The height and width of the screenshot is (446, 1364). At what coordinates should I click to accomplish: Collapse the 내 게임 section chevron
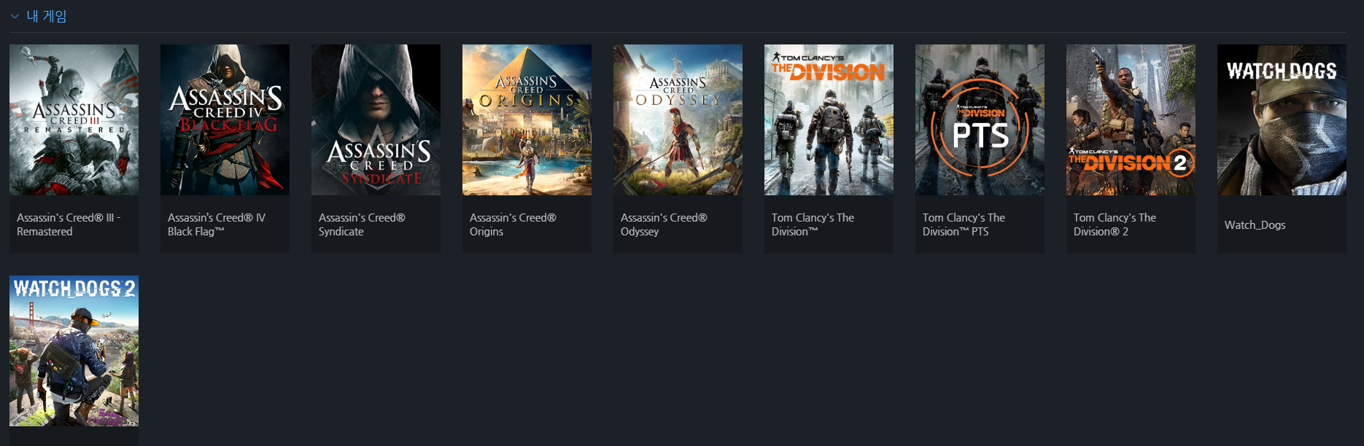(x=15, y=16)
